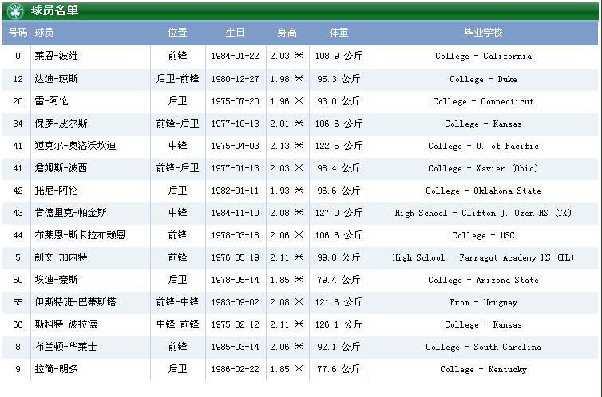Click From - Uruguay cell

483,302
